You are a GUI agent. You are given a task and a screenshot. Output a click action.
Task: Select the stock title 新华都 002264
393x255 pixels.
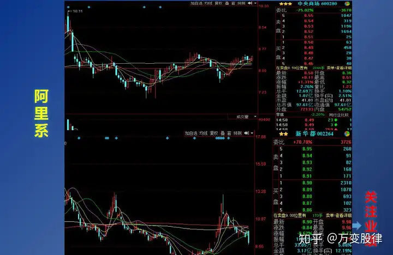[x=314, y=133]
